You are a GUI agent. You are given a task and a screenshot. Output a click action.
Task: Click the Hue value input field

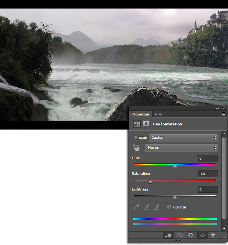coord(207,158)
